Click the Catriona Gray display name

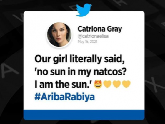click(x=100, y=29)
